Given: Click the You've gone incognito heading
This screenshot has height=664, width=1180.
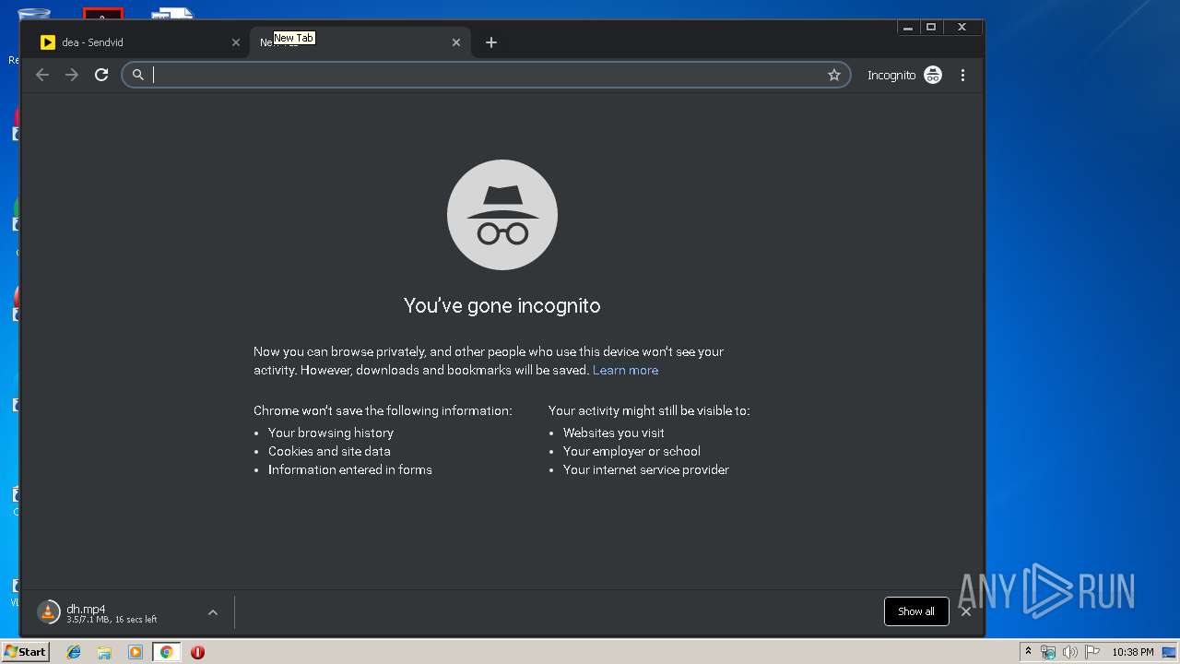Looking at the screenshot, I should 502,305.
